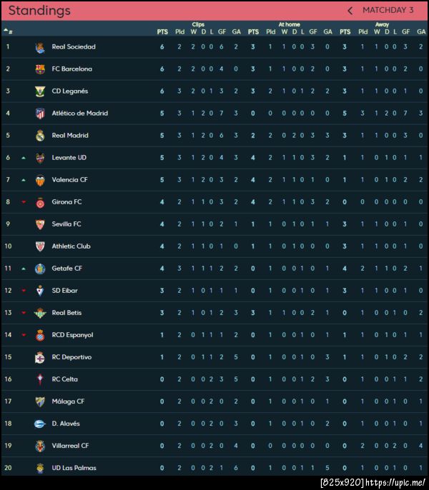Select the At home standings header
Viewport: 429px width, 490px height.
(x=289, y=24)
